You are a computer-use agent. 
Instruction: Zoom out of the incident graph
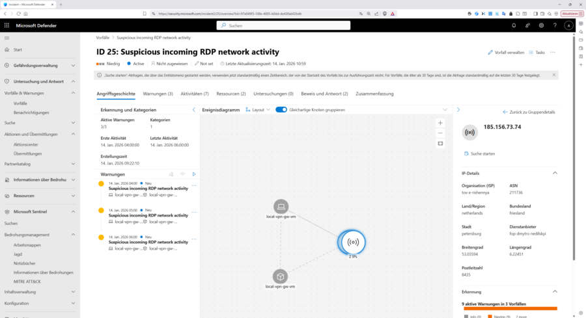pyautogui.click(x=440, y=133)
